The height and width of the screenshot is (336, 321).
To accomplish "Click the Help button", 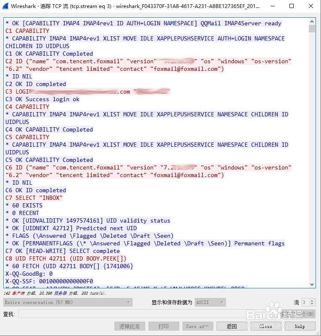I will point(300,326).
